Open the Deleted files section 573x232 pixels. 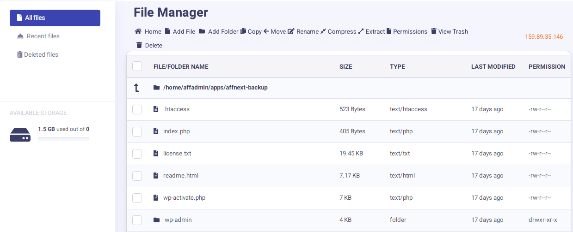(x=41, y=55)
